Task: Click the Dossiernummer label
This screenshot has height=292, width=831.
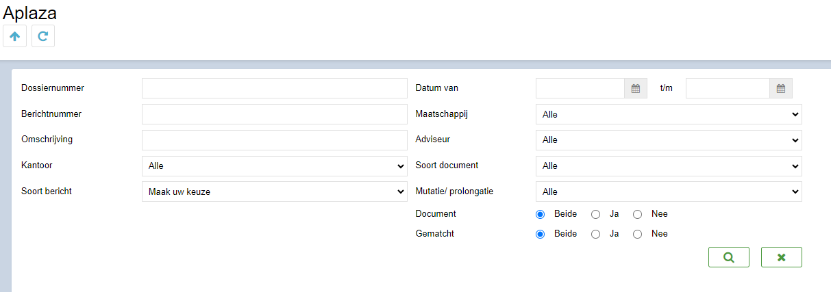Action: pos(53,88)
